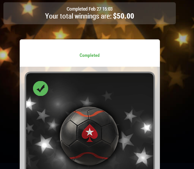Click the glowing golden star on the right background

click(182, 39)
